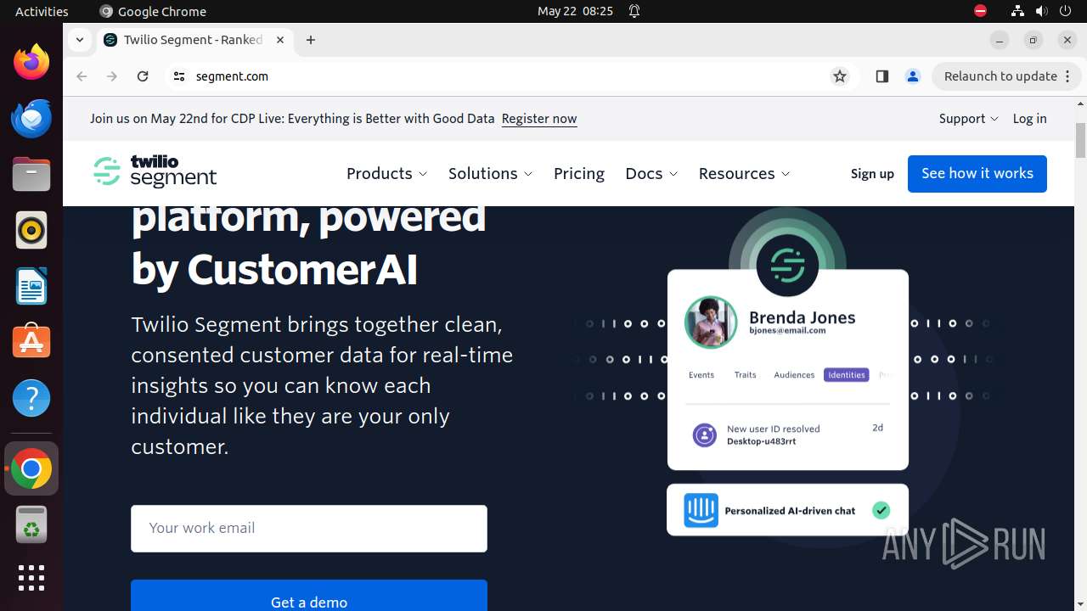Click See how it works button
The height and width of the screenshot is (611, 1087).
[977, 173]
